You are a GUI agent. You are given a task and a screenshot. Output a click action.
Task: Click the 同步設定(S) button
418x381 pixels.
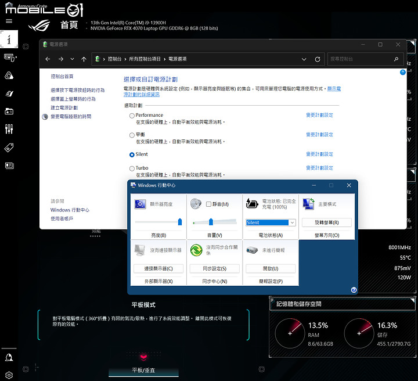point(215,269)
